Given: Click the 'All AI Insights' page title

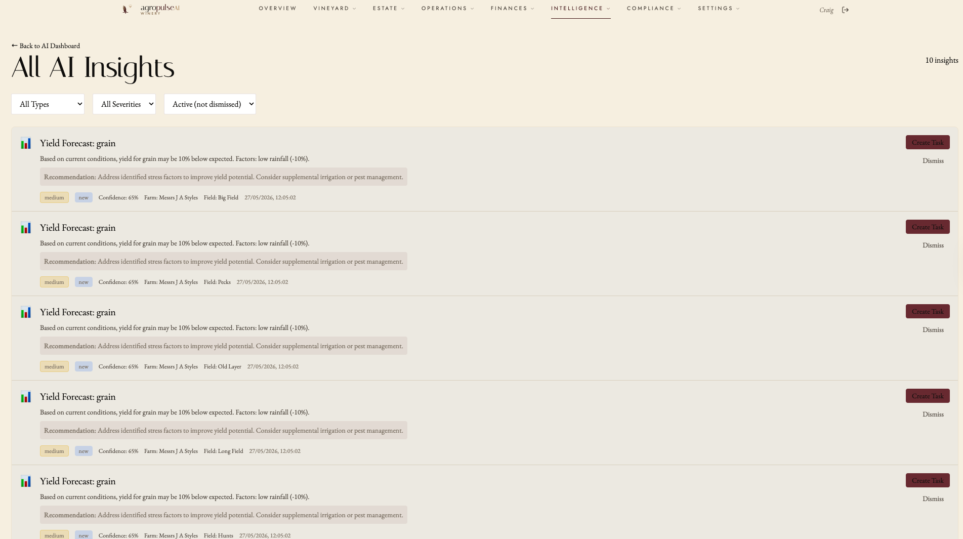Looking at the screenshot, I should [x=93, y=67].
